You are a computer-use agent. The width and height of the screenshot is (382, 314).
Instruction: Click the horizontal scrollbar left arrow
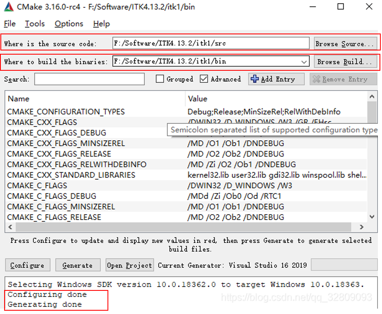pos(10,227)
